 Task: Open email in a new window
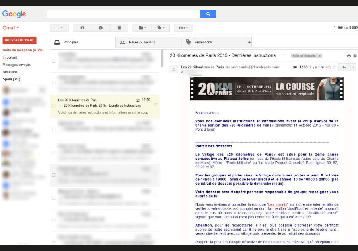[x=355, y=56]
